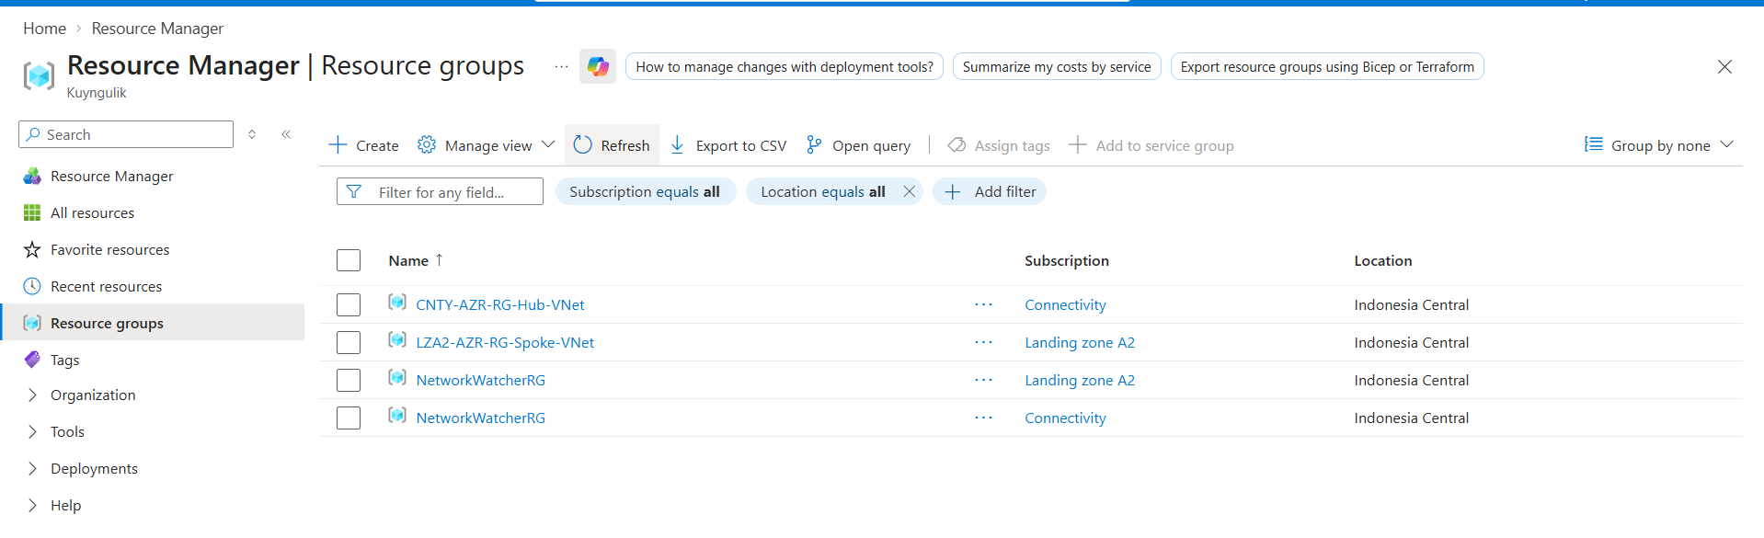The height and width of the screenshot is (538, 1764).
Task: Click the Open query branch icon
Action: click(x=814, y=145)
